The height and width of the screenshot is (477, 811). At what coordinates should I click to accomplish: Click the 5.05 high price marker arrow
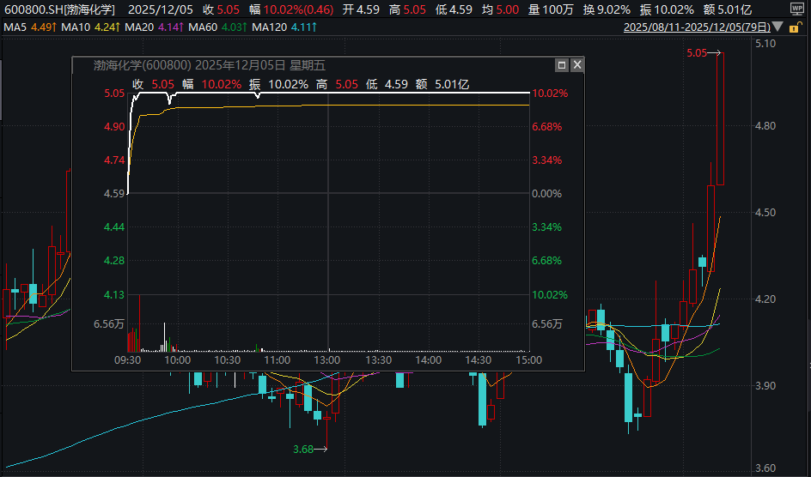[703, 53]
